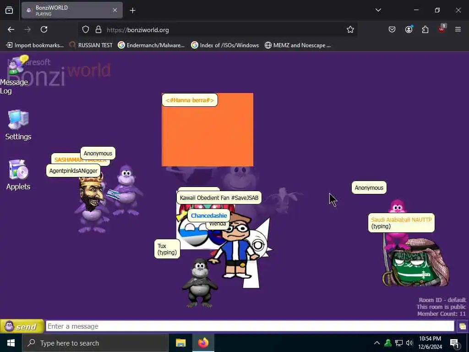The height and width of the screenshot is (352, 469).
Task: Click the bonziworld.org address bar
Action: tap(218, 30)
